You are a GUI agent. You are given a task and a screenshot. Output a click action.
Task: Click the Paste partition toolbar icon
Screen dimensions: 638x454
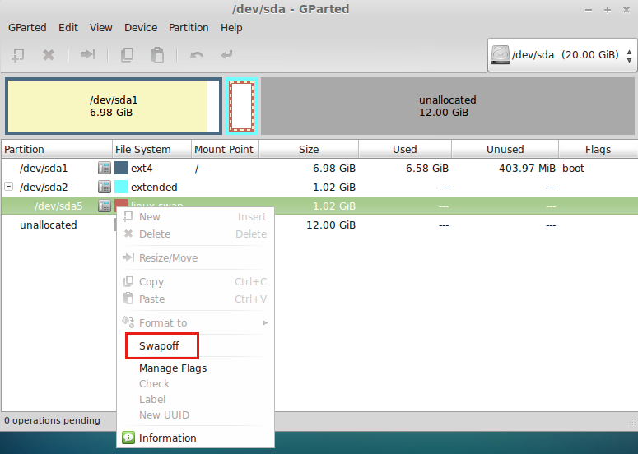click(156, 55)
